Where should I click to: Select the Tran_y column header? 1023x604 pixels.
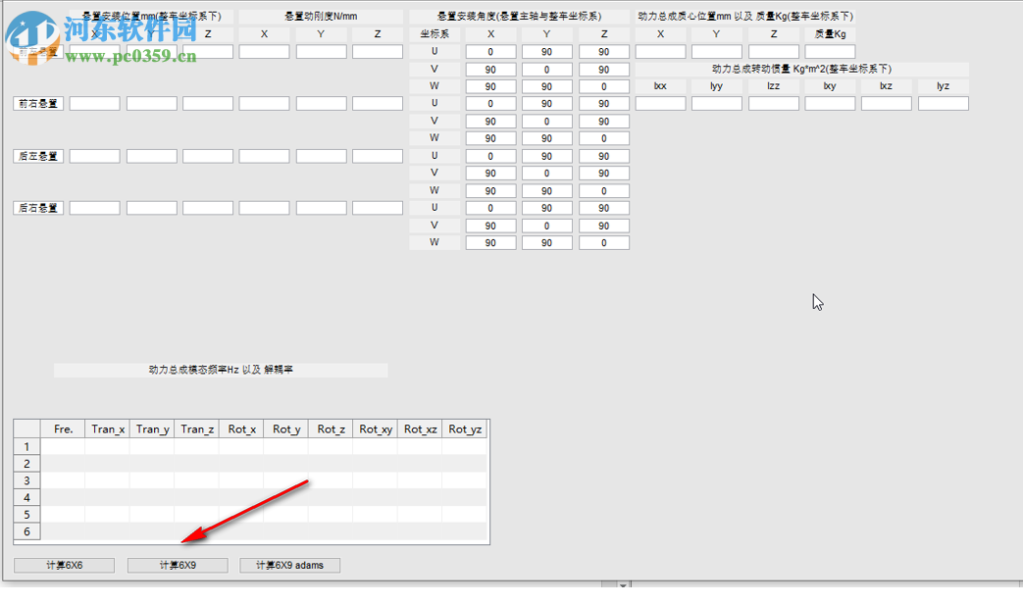152,428
